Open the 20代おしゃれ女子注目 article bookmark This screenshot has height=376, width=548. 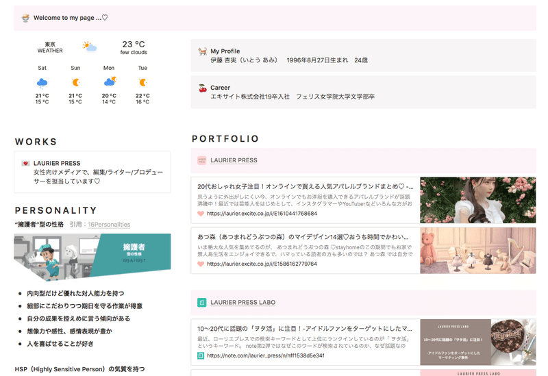tap(363, 200)
